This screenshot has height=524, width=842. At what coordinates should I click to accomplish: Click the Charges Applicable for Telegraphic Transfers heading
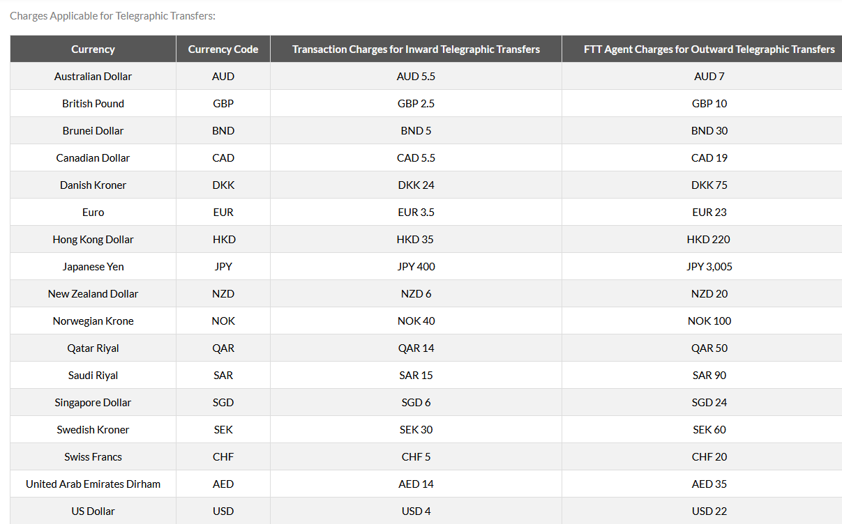click(112, 16)
